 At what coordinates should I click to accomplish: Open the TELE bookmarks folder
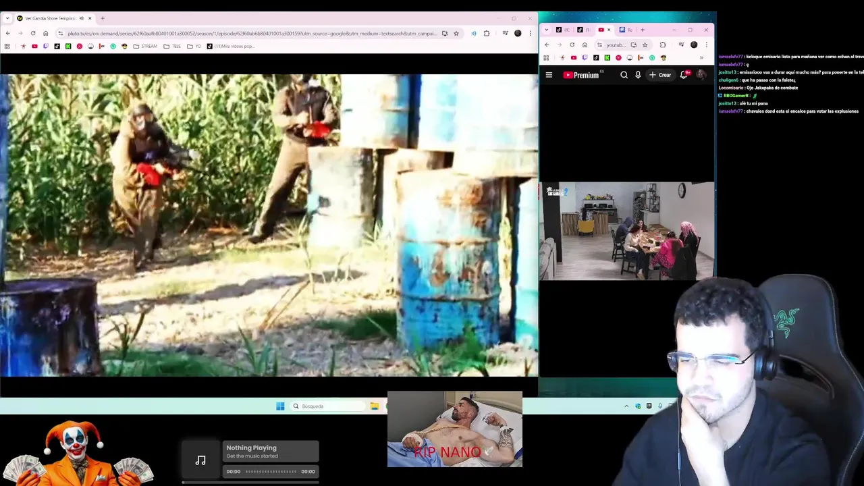[x=172, y=46]
